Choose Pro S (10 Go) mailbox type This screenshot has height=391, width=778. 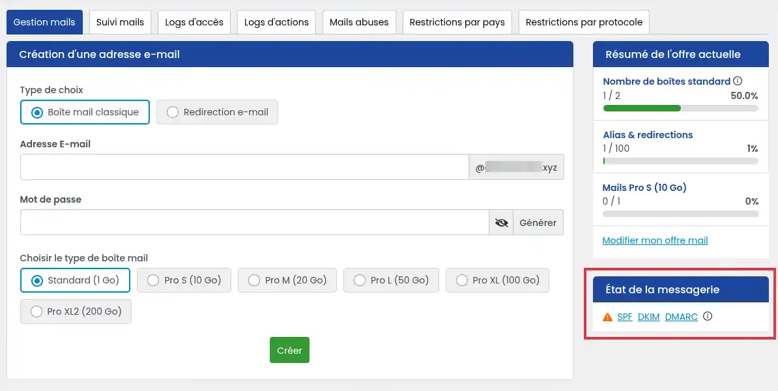tap(184, 280)
